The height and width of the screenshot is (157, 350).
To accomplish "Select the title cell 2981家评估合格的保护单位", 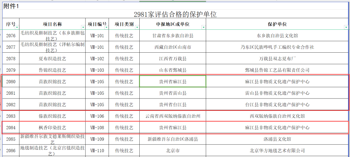I will pos(175,14).
